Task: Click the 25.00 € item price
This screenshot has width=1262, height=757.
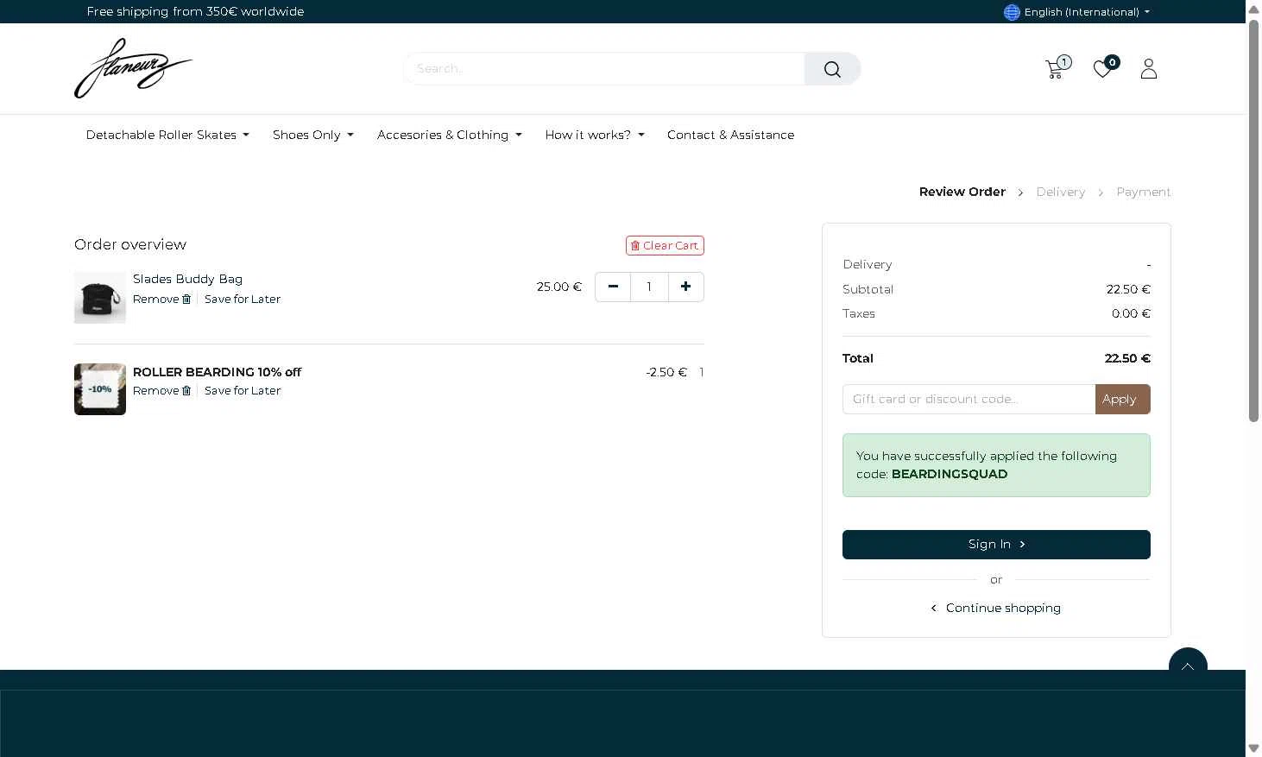Action: (x=559, y=287)
